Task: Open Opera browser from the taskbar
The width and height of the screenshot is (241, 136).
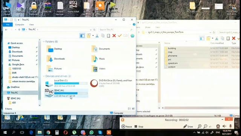Action: tap(66, 133)
